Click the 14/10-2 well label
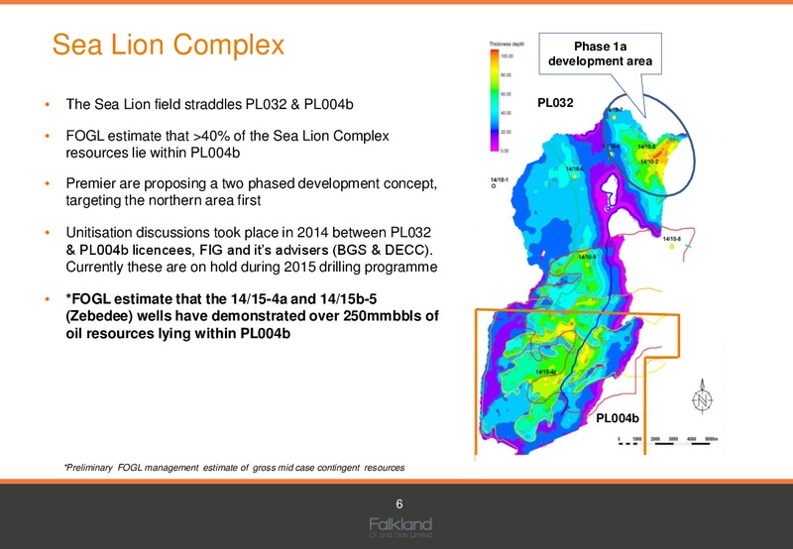 (649, 162)
